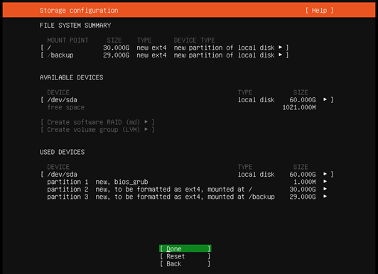
Task: Click arrow beside partition 3 size 29.000G
Action: click(325, 197)
